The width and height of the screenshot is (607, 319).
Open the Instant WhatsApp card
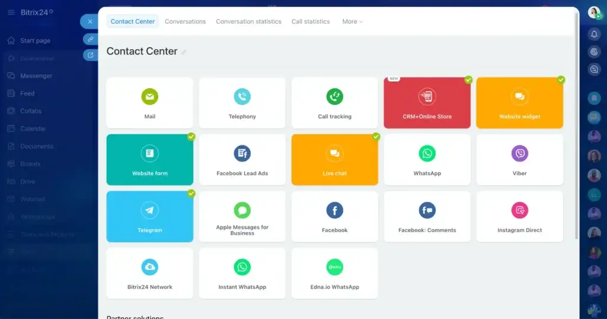[x=242, y=273]
